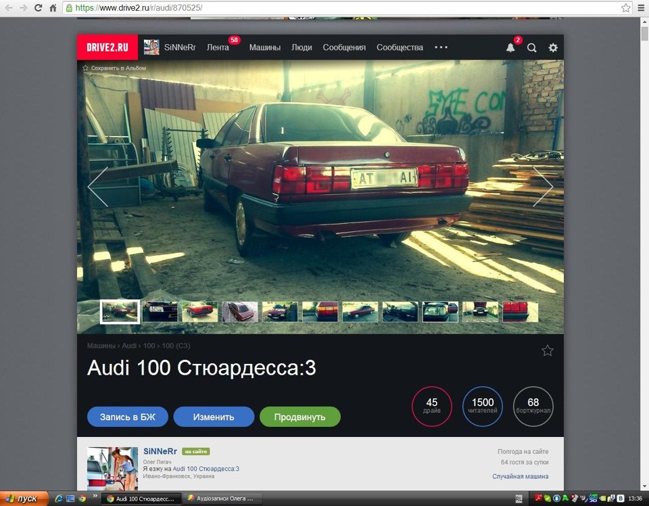This screenshot has width=649, height=506.
Task: Reload the page with the refresh icon
Action: click(x=38, y=8)
